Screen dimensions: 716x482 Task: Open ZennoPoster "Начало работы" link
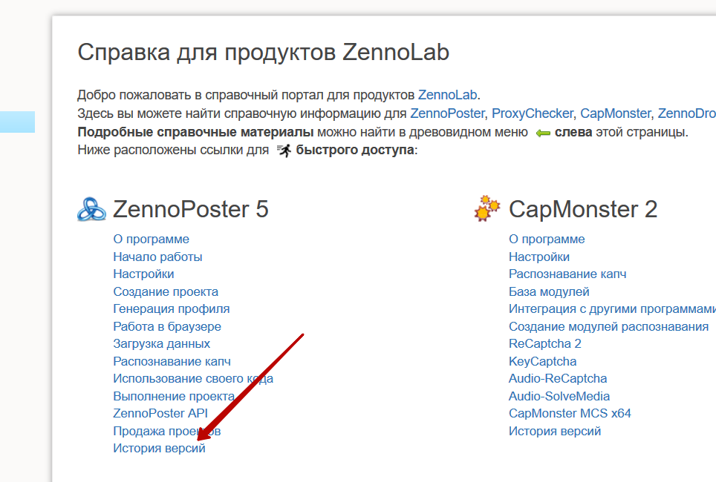point(157,257)
